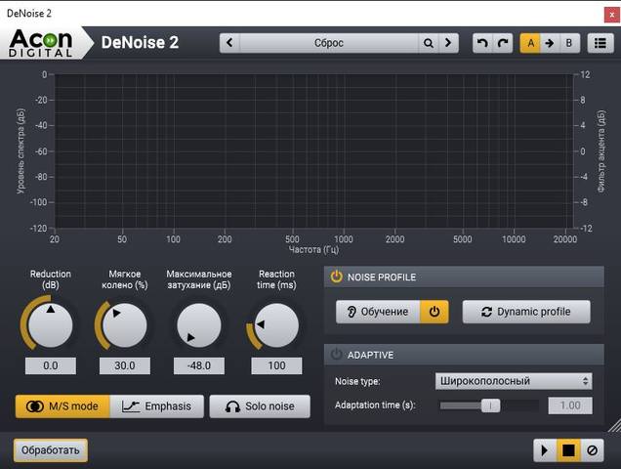Open the plugin menu list icon
Screen dimensions: 621x469
pos(600,43)
